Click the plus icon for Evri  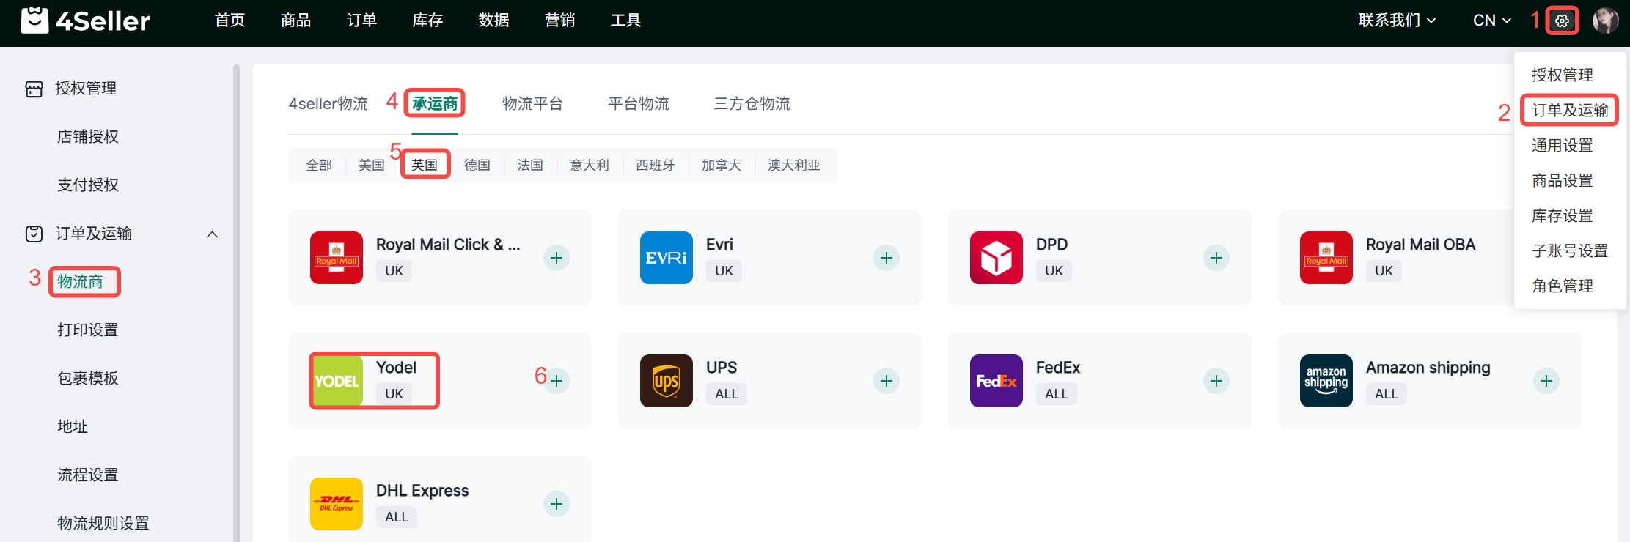tap(886, 258)
